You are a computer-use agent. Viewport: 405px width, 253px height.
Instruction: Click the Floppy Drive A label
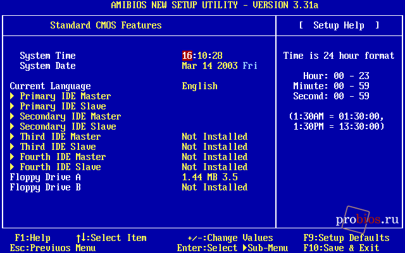click(45, 177)
